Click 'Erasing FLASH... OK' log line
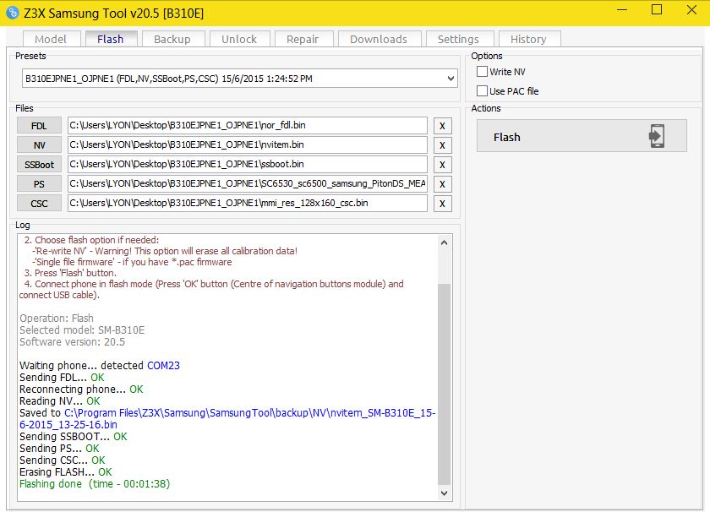This screenshot has width=710, height=512. (x=66, y=472)
